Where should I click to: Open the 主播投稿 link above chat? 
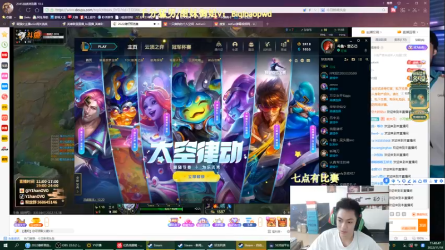pyautogui.click(x=371, y=32)
